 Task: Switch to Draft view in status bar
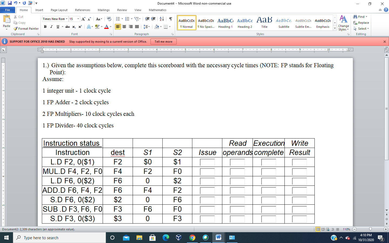[337, 229]
